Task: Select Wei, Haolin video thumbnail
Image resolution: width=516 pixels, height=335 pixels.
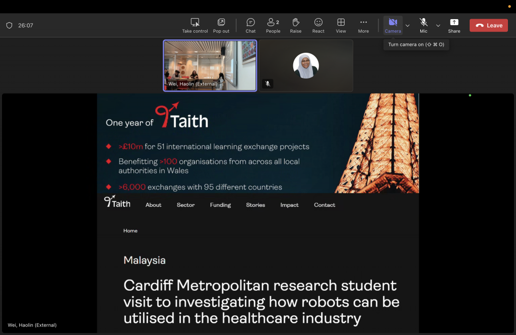Action: coord(210,65)
